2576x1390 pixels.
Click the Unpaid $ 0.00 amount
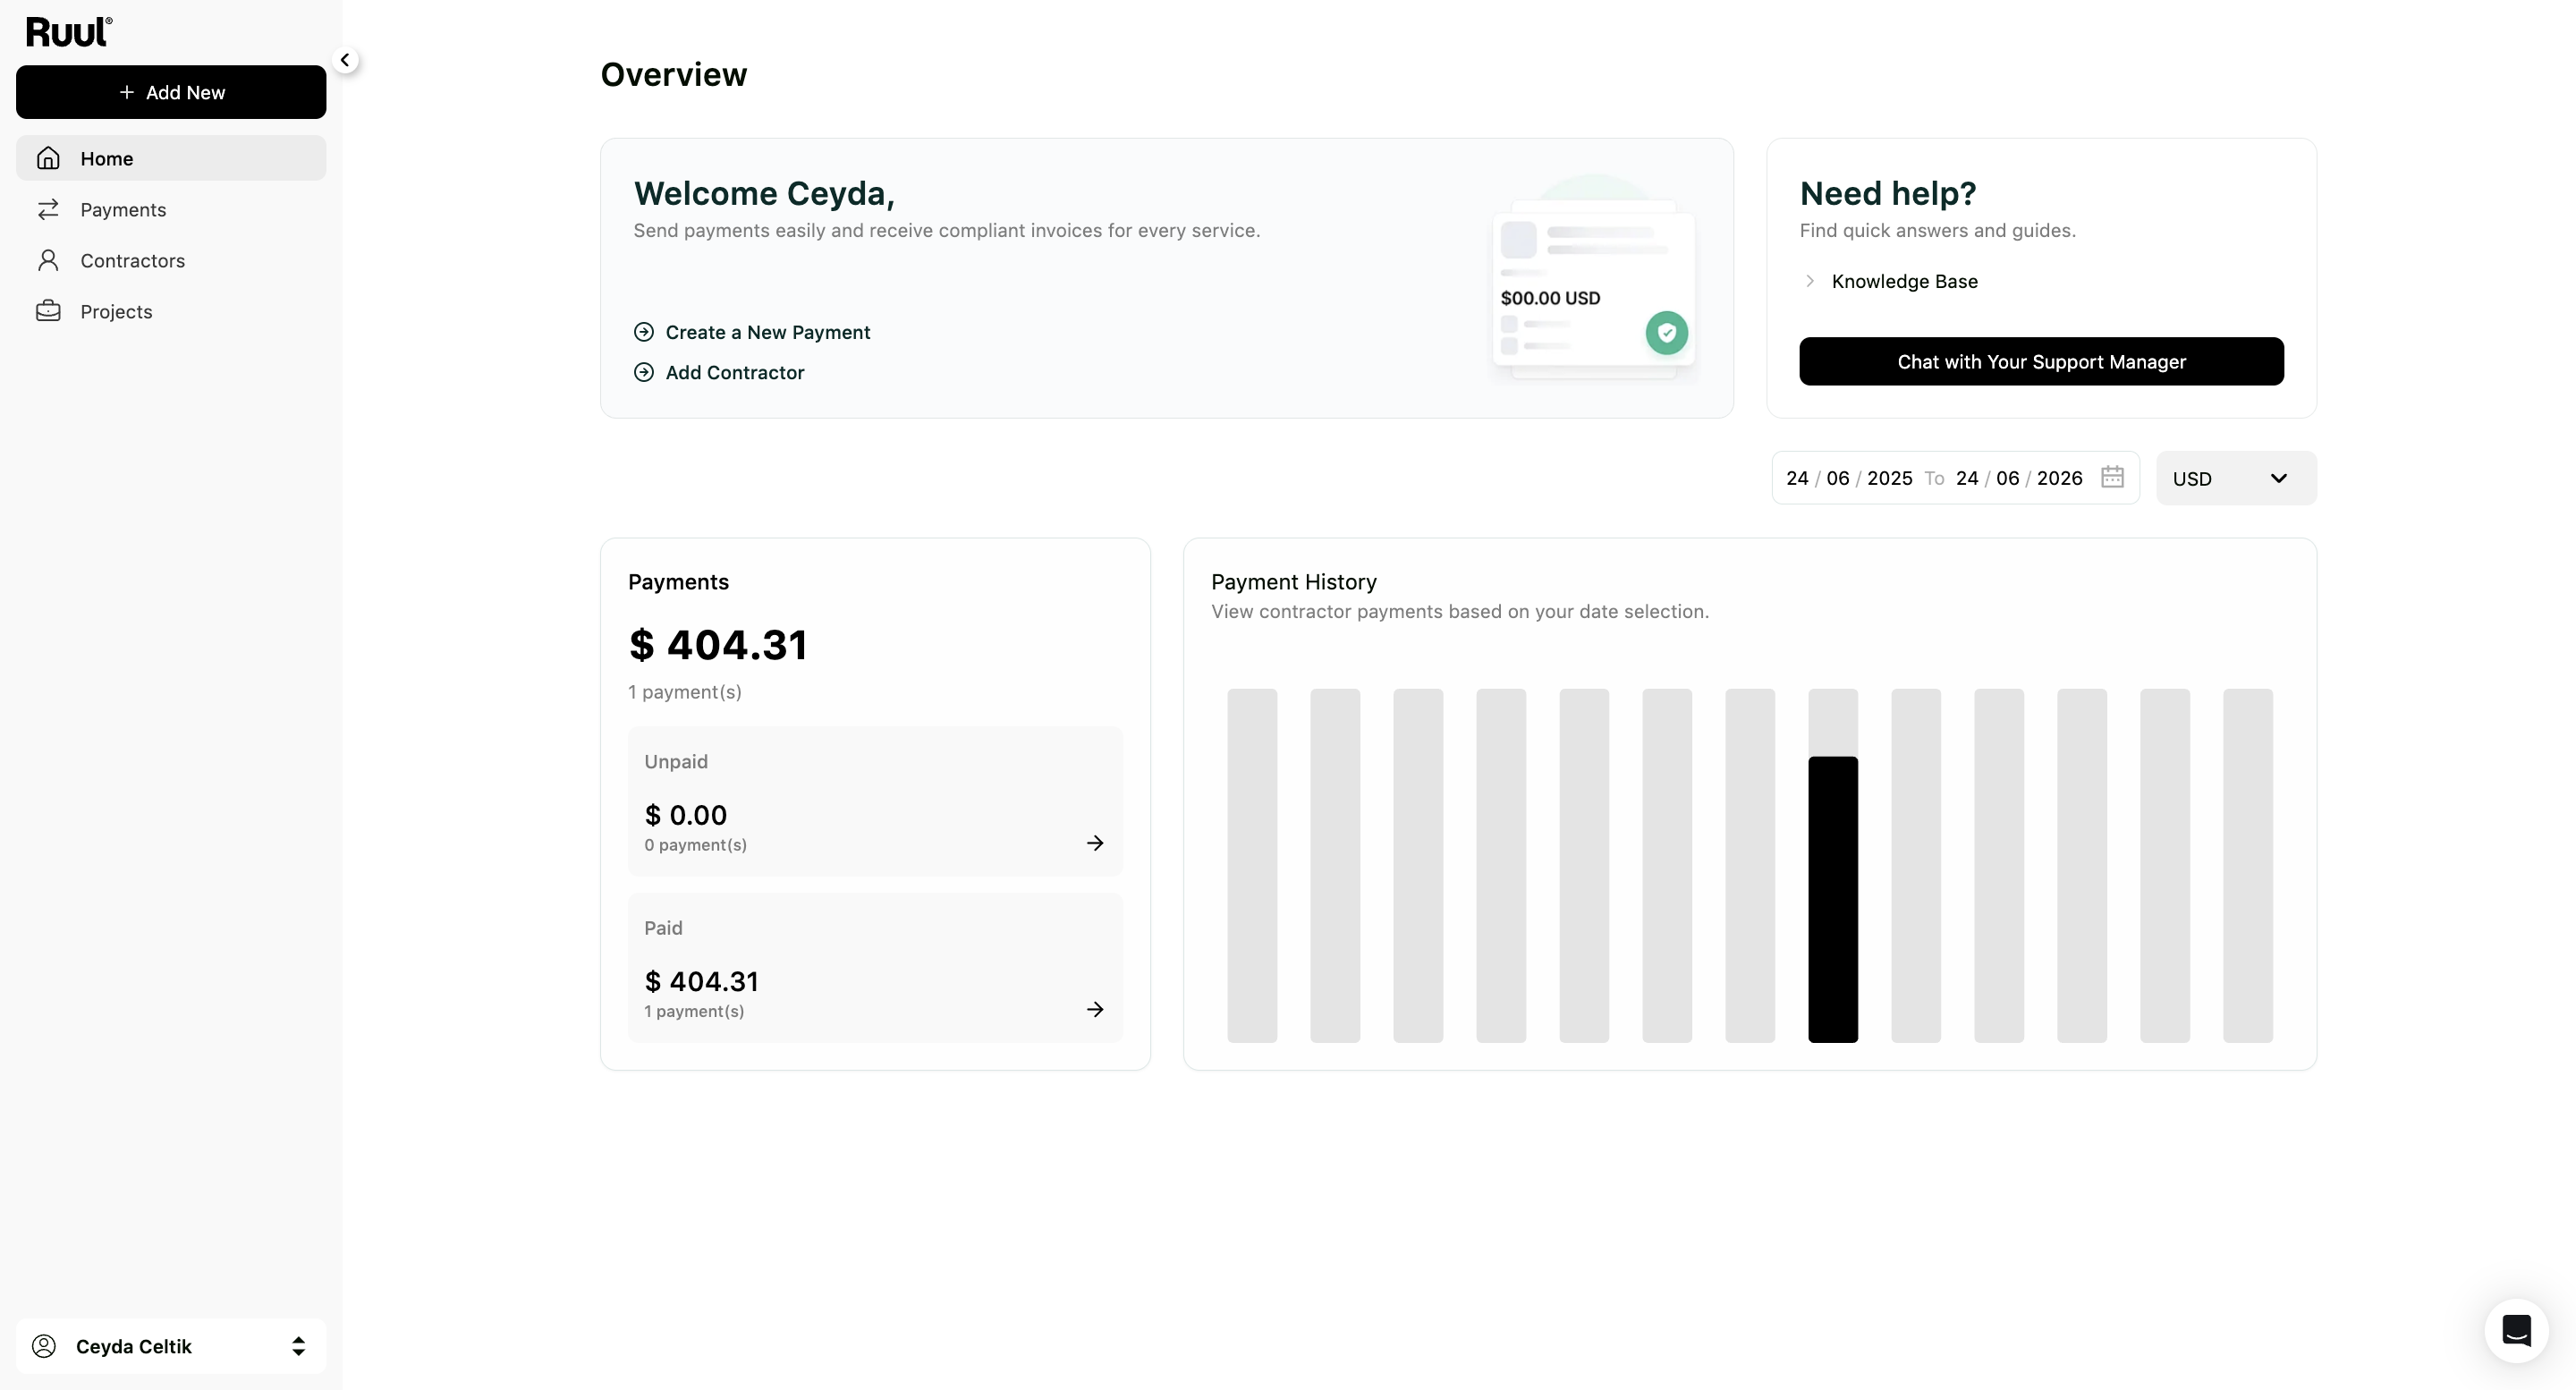click(686, 815)
